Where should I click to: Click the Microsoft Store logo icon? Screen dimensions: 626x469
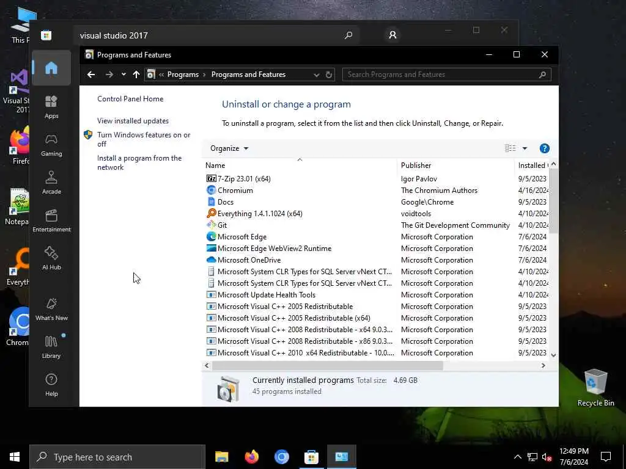(x=46, y=35)
